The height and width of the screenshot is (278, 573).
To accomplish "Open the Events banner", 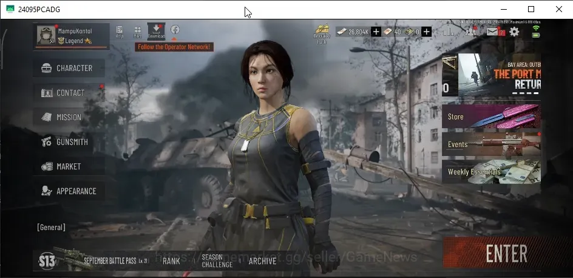I will coord(491,144).
